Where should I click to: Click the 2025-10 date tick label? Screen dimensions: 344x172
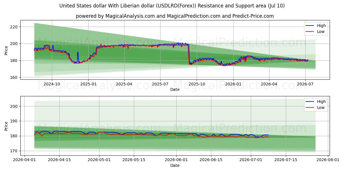click(197, 84)
